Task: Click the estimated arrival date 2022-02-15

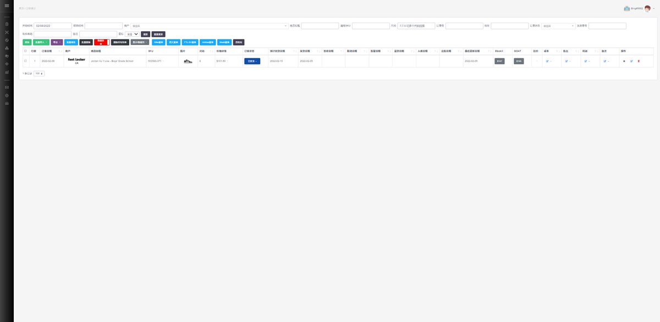Action: click(x=276, y=61)
